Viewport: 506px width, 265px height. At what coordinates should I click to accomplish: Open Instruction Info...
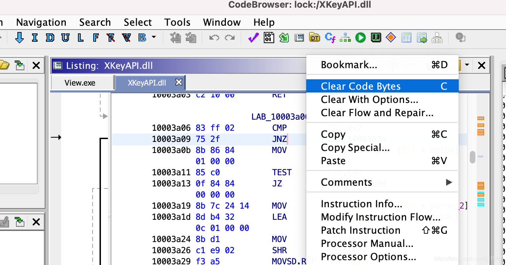coord(382,204)
